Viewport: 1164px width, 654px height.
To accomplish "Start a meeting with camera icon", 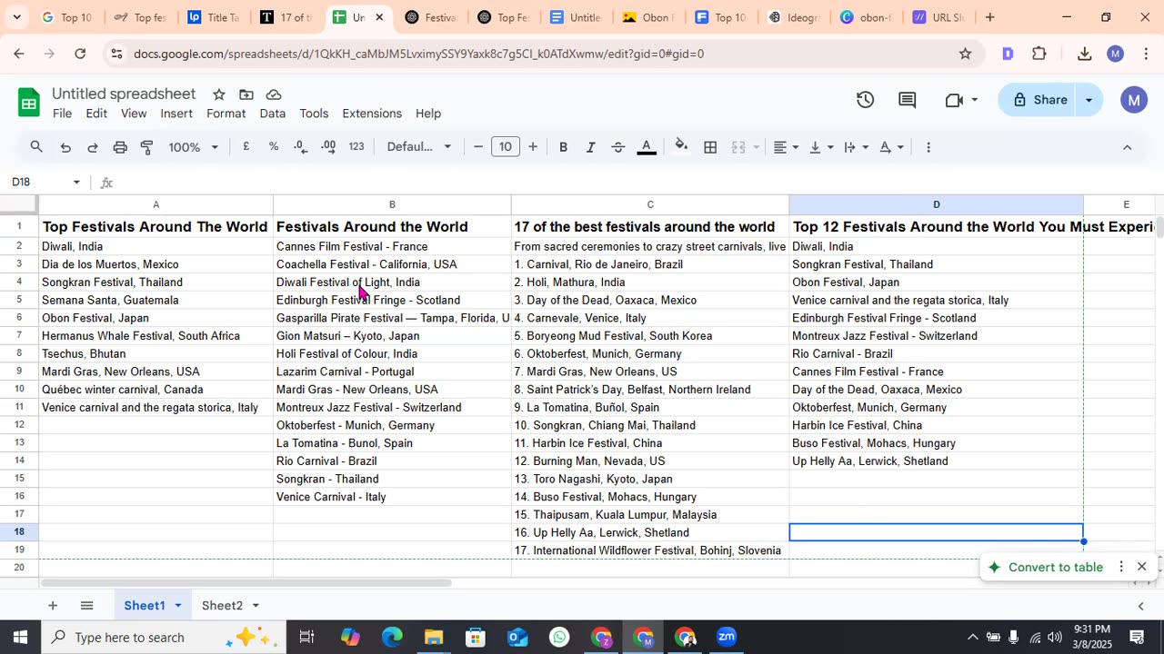I will click(x=954, y=100).
